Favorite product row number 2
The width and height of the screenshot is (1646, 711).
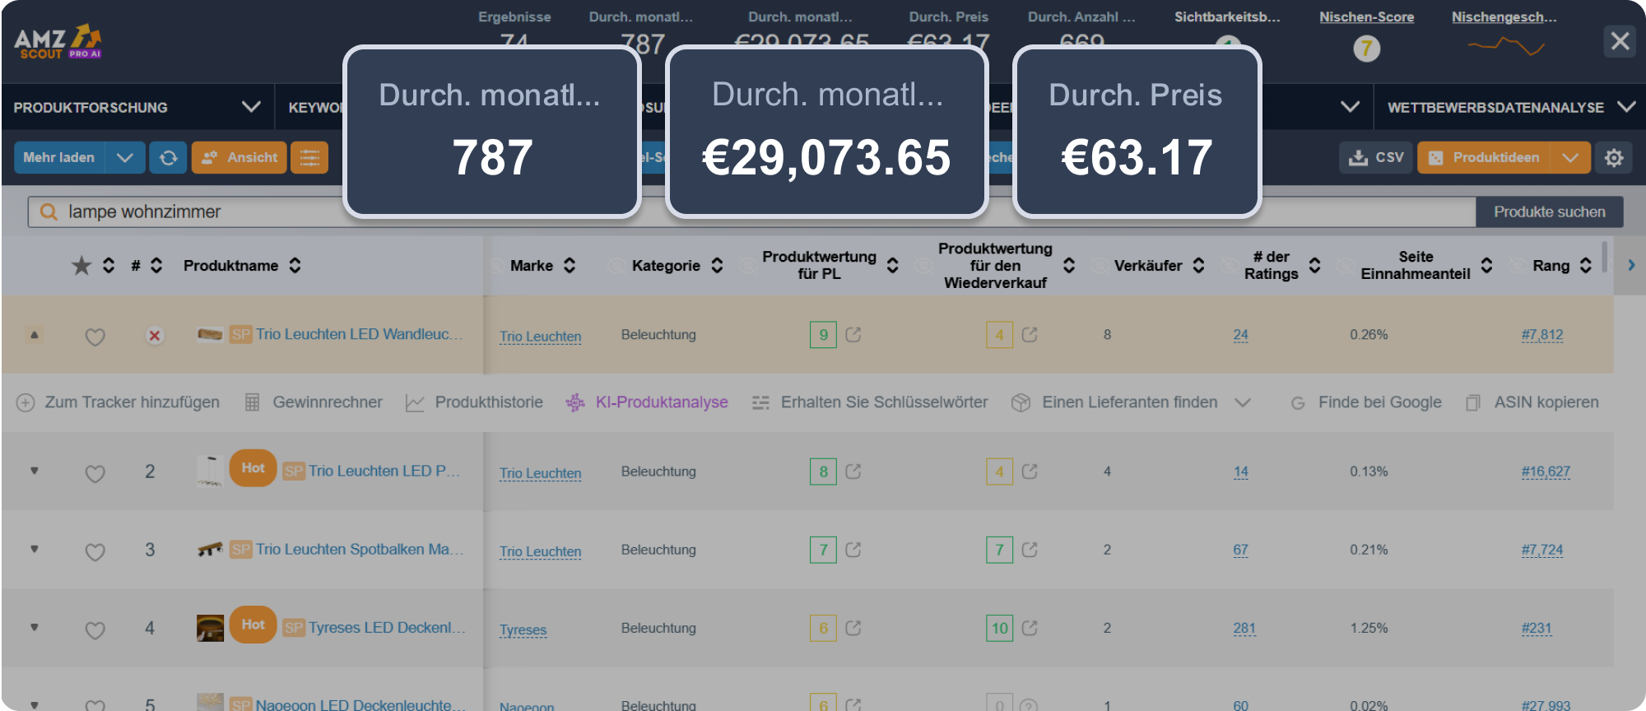95,473
